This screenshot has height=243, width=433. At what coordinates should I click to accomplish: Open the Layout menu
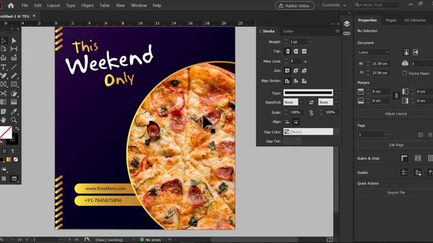click(53, 5)
